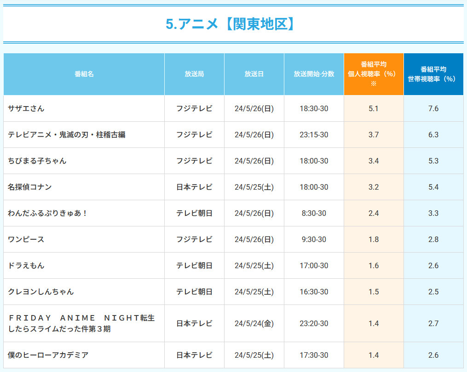Click the orange 個人視聴率 column header
The height and width of the screenshot is (372, 467).
click(x=374, y=74)
